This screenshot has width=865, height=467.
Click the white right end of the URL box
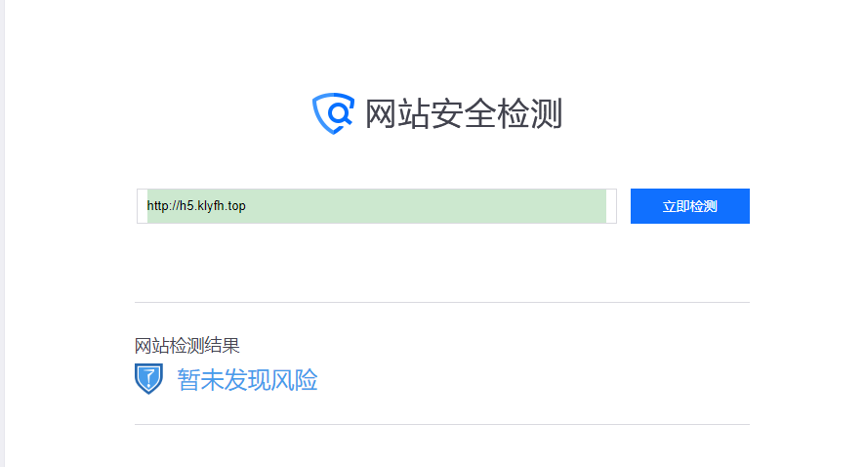[611, 206]
